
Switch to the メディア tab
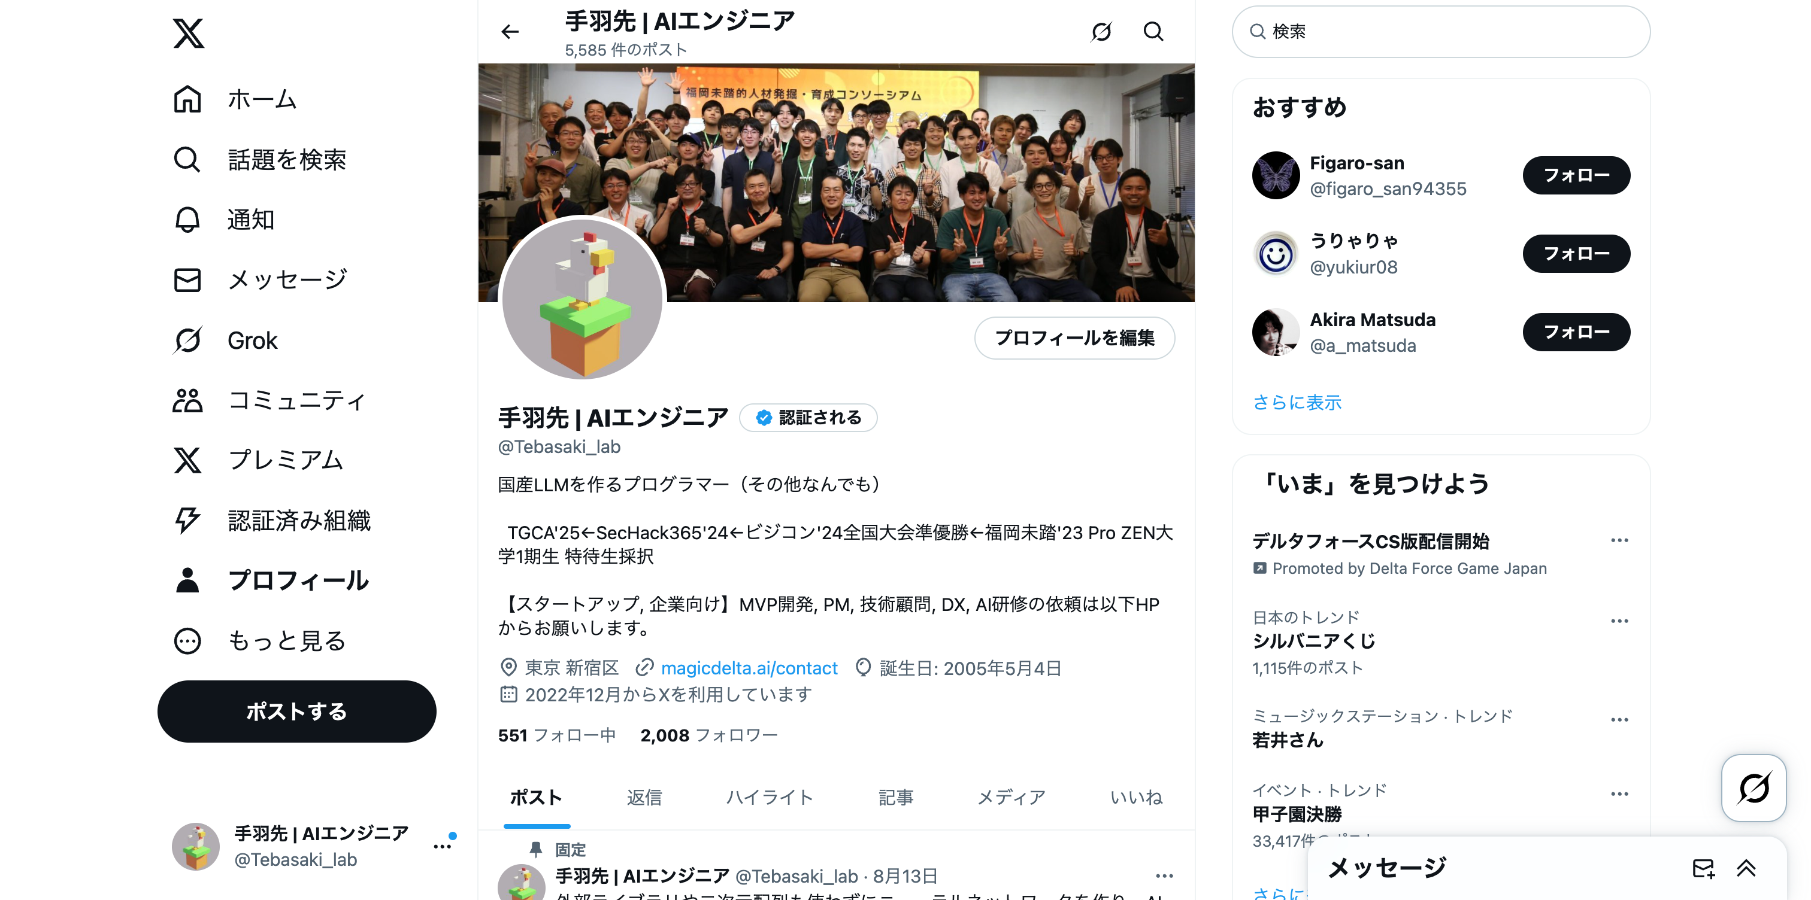coord(1012,798)
